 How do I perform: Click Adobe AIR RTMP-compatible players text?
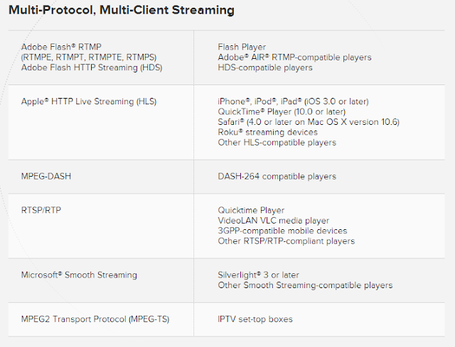(x=294, y=57)
